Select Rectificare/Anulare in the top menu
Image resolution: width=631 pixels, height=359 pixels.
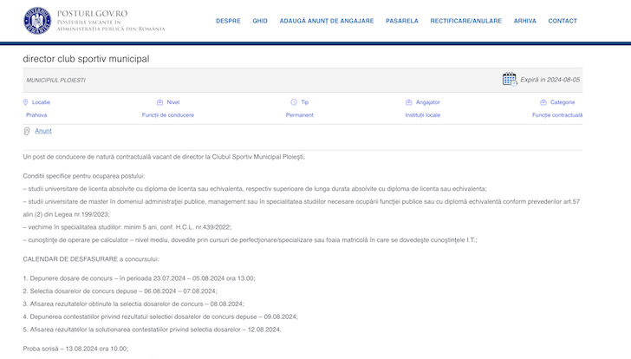(x=465, y=21)
